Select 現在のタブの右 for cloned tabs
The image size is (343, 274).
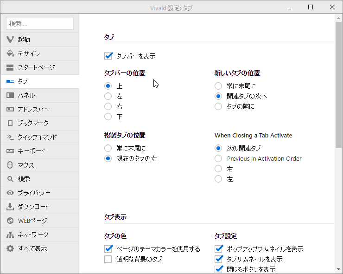point(108,158)
